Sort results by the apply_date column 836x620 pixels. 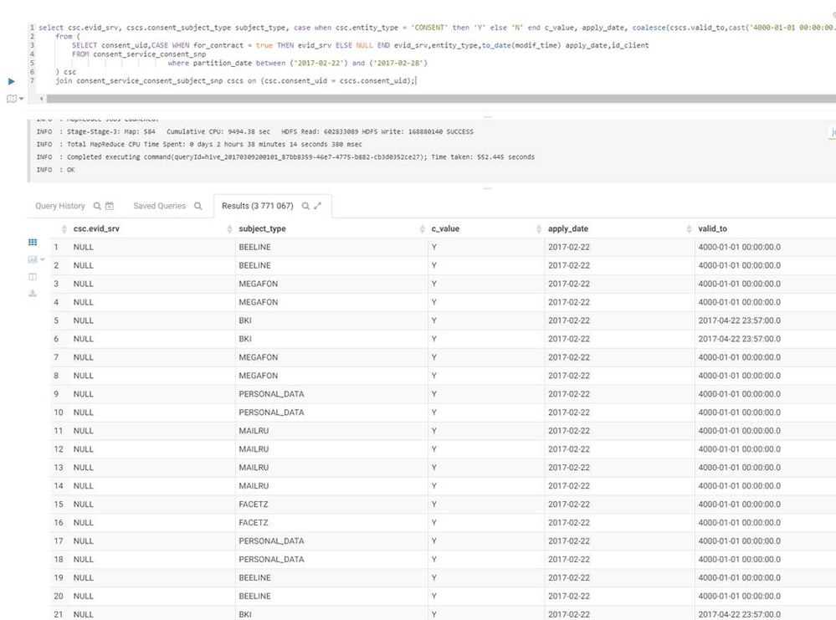click(x=568, y=228)
